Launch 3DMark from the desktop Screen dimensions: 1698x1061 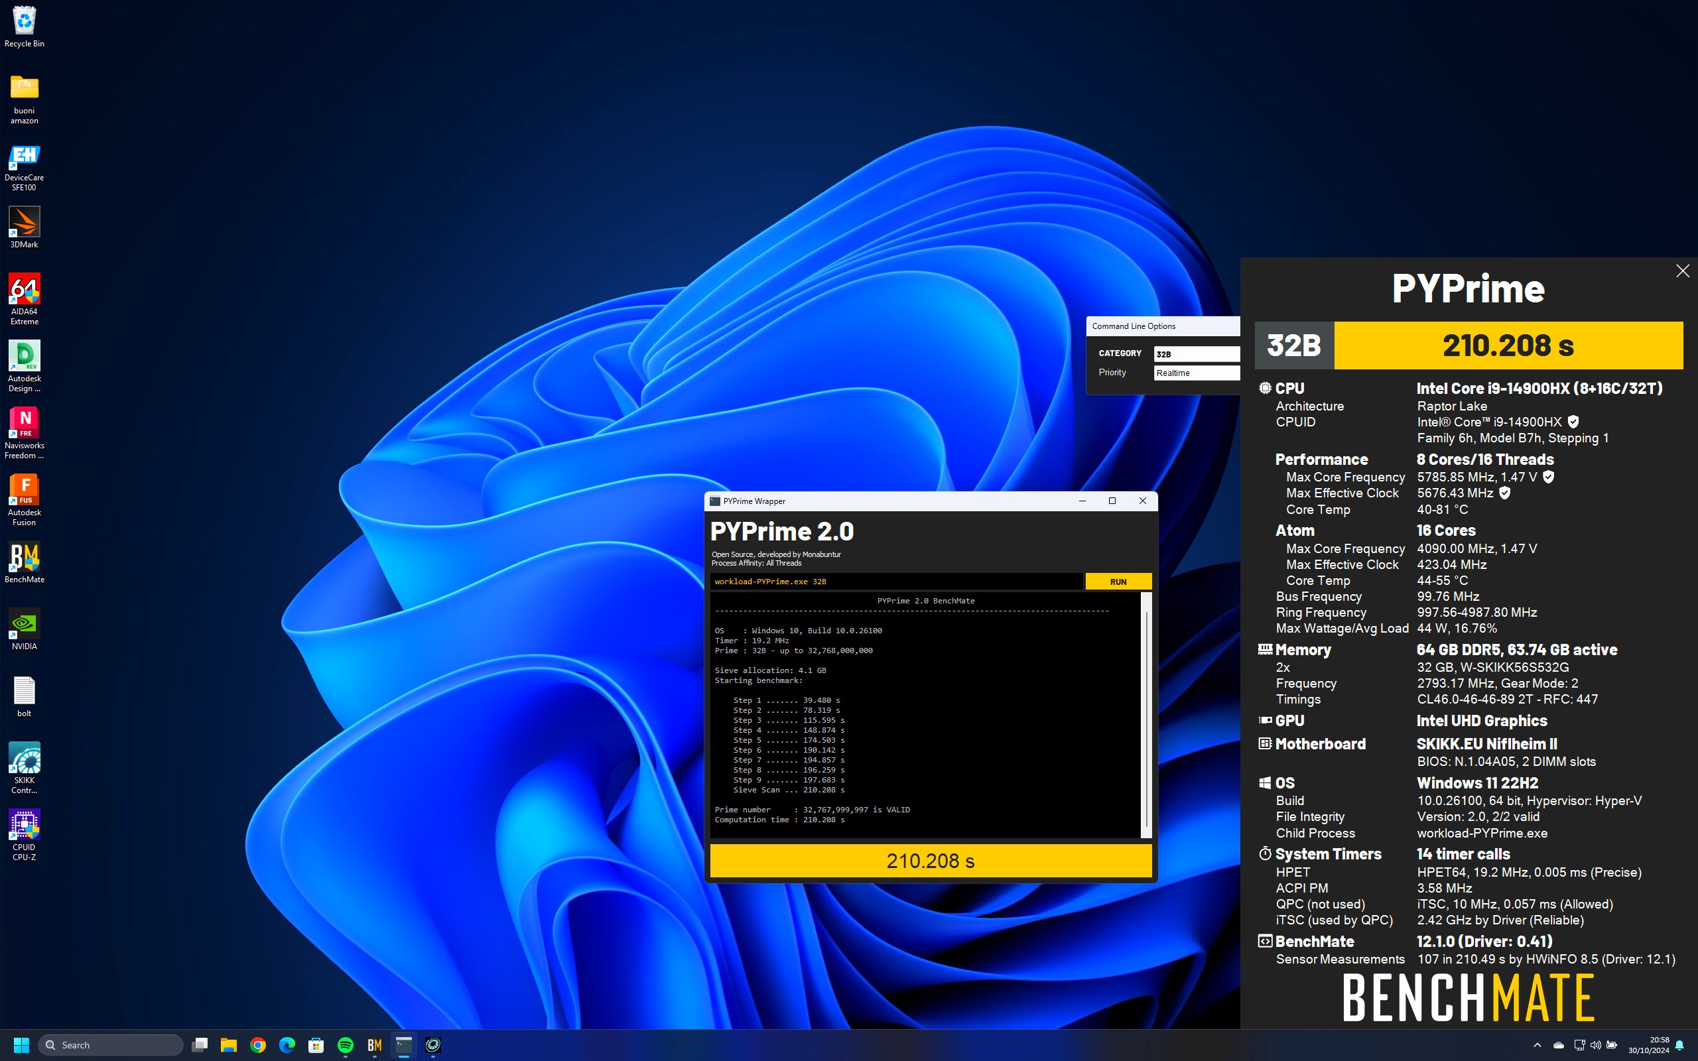pyautogui.click(x=24, y=227)
